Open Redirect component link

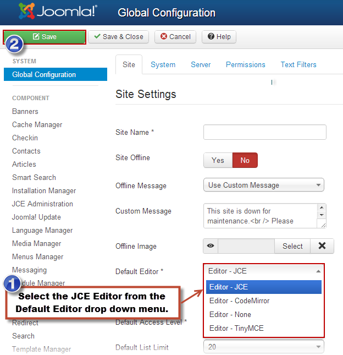tap(25, 323)
